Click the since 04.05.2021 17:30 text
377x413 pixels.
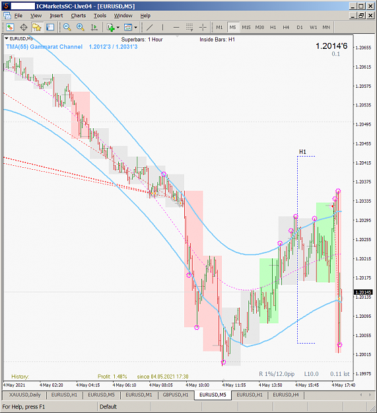162,377
